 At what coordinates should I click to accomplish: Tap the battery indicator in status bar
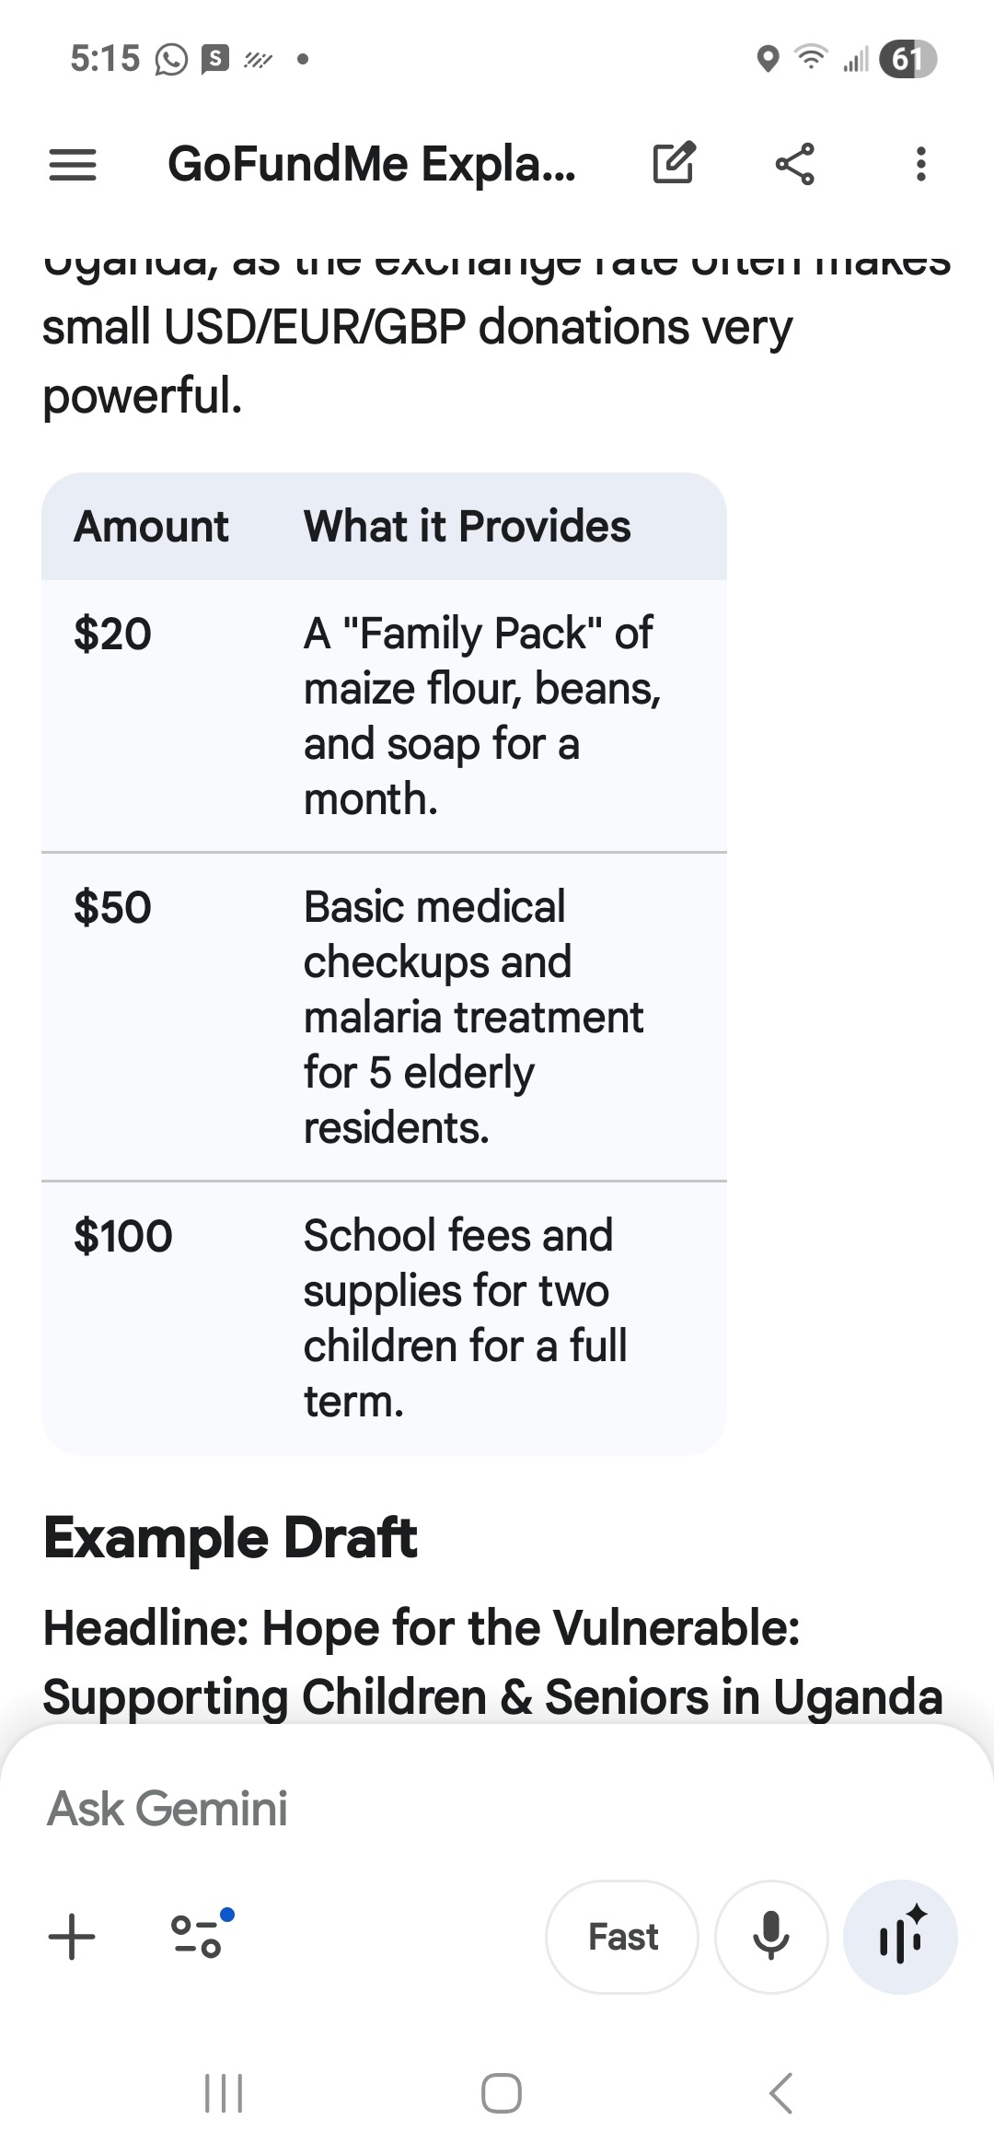tap(907, 60)
